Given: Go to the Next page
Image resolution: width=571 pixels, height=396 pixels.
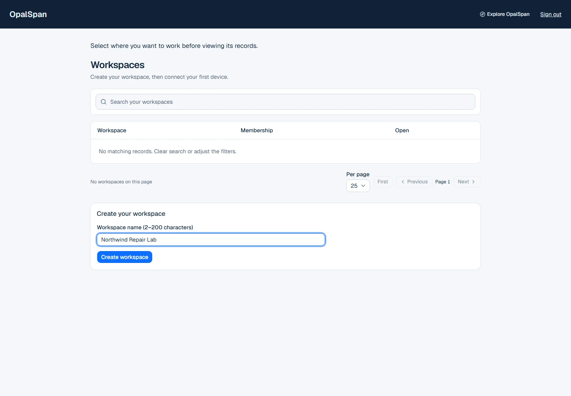Looking at the screenshot, I should (x=467, y=182).
